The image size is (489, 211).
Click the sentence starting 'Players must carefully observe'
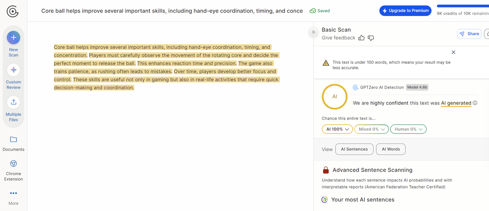167,59
